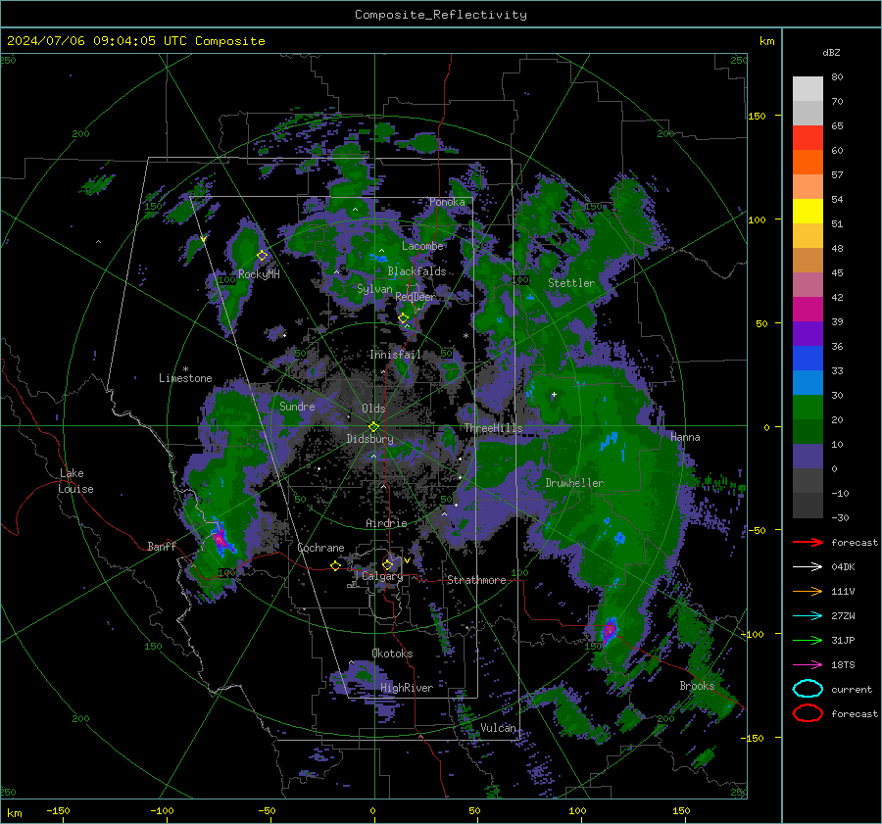Screen dimensions: 882x824
Task: Select the red forecast ellipse legend icon
Action: (808, 713)
